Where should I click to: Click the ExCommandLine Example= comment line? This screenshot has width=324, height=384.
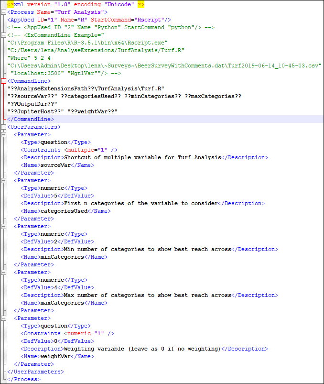[x=55, y=35]
